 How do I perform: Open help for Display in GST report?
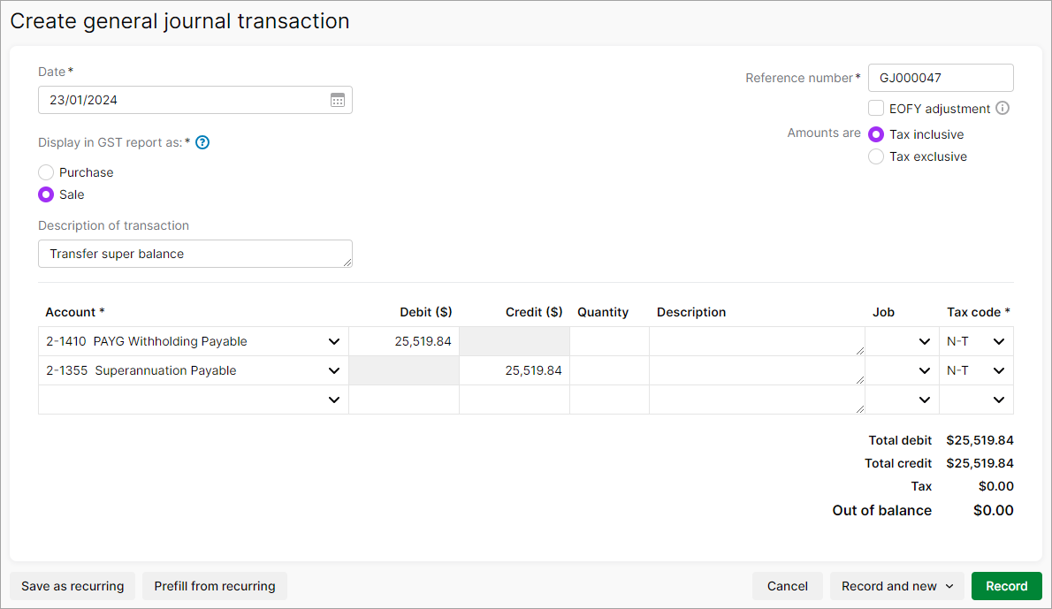click(x=202, y=142)
